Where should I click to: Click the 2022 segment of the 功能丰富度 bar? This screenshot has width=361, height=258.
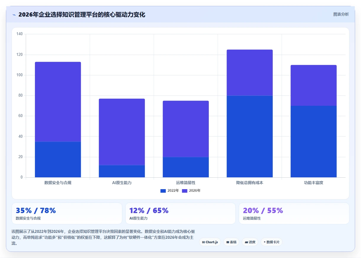tap(314, 142)
